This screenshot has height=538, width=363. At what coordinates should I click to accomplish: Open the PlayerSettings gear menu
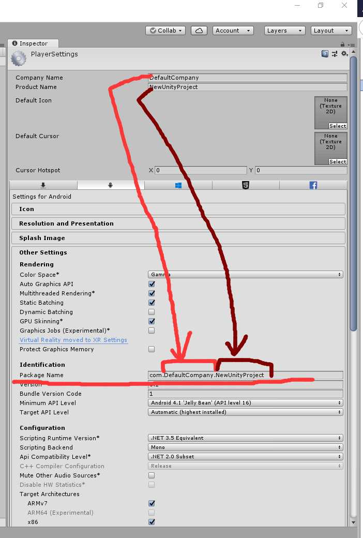344,54
